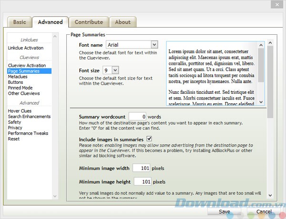Click the 'Summary wordcount' label
Viewport: 286px width, 219px height.
pyautogui.click(x=102, y=117)
